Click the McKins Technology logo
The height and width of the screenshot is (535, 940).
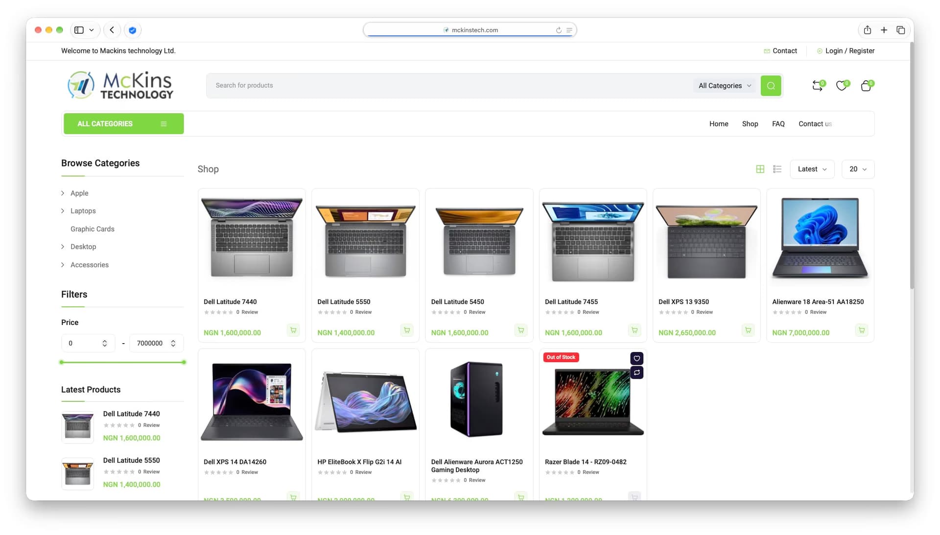[120, 85]
